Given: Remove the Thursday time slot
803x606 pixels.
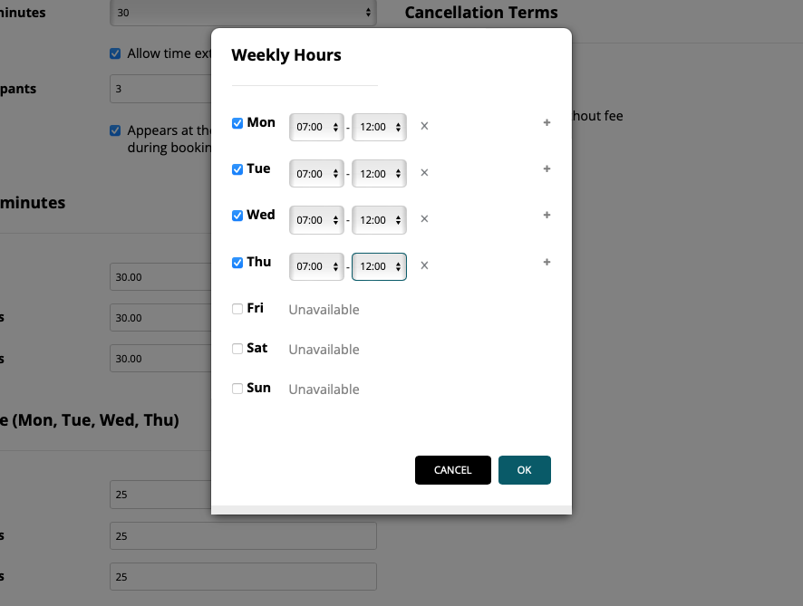Looking at the screenshot, I should (x=424, y=265).
